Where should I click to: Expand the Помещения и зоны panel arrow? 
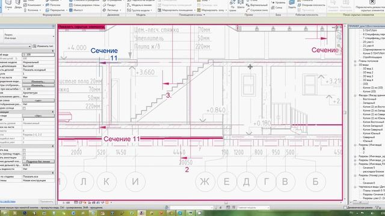(204, 15)
